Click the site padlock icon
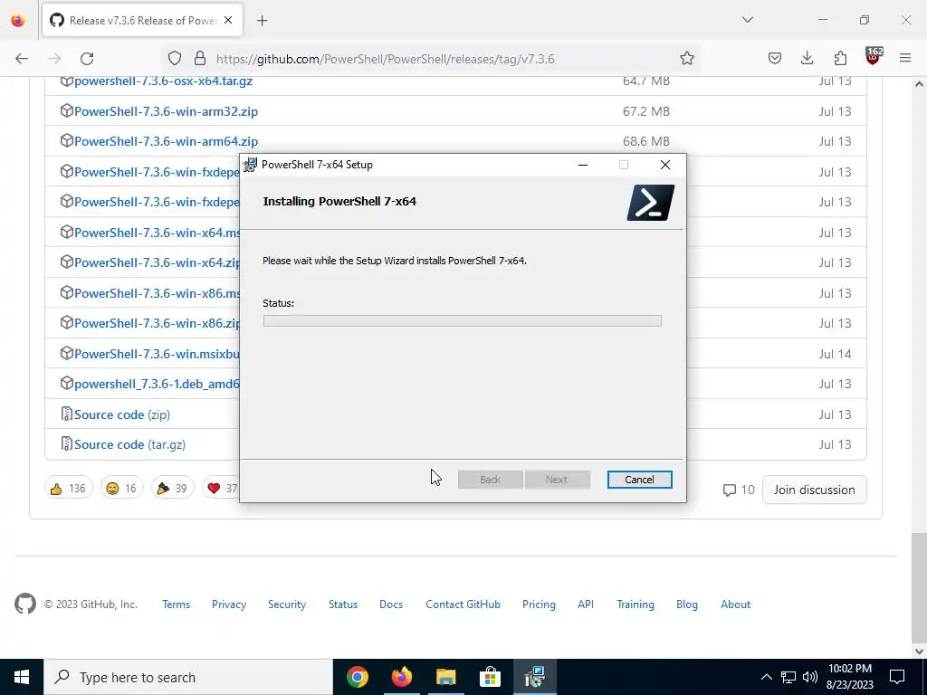Screen dimensions: 927x695 tap(200, 59)
